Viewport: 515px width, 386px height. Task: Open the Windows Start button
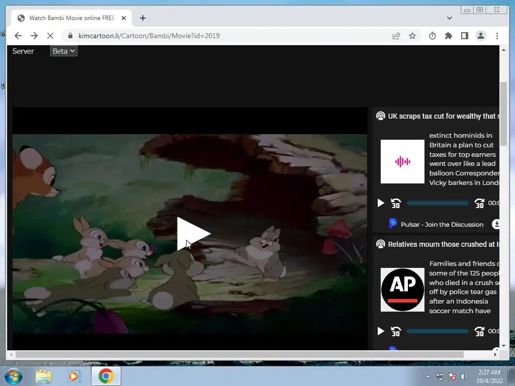pyautogui.click(x=14, y=376)
